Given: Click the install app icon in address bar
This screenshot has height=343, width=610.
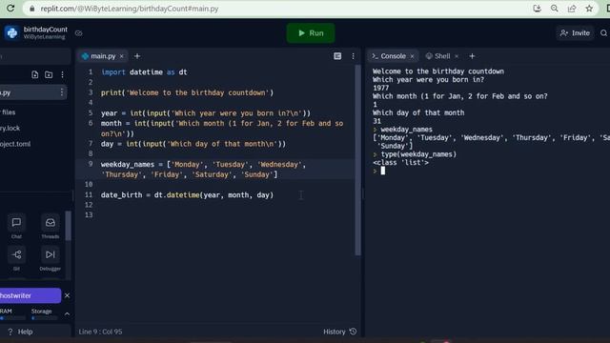Looking at the screenshot, I should (537, 9).
